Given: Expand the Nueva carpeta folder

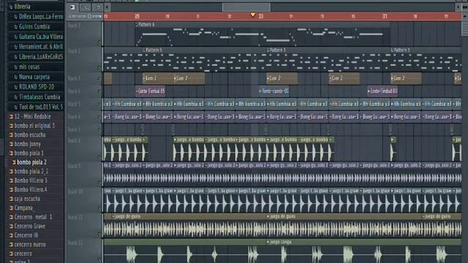Looking at the screenshot, I should point(32,77).
